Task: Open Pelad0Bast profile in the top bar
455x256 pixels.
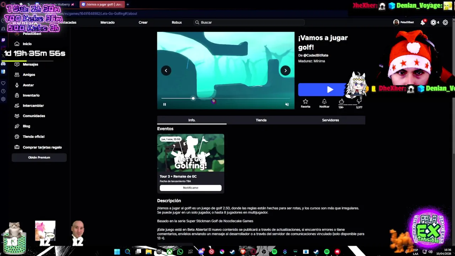Action: [403, 22]
